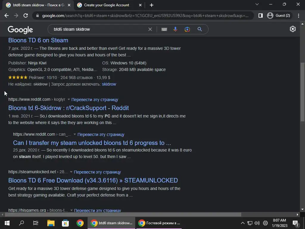Viewport: 305px width, 229px height.
Task: Open clock showing 8:07 AM
Action: (x=279, y=223)
